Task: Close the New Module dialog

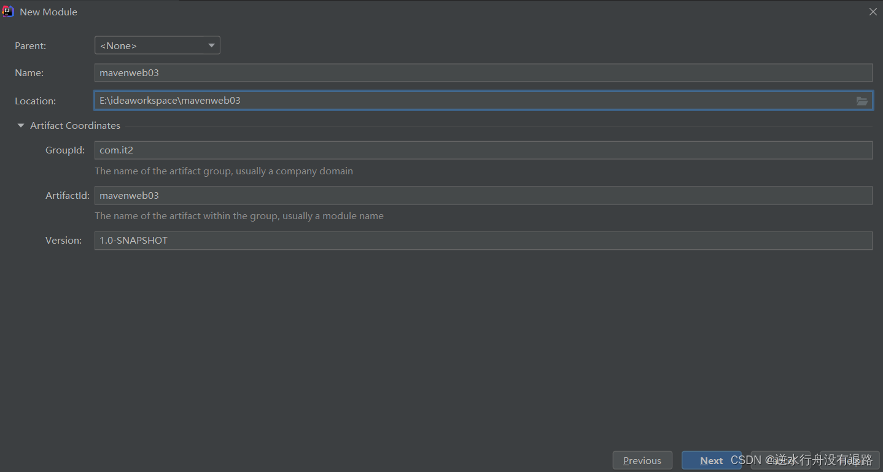Action: pos(873,12)
